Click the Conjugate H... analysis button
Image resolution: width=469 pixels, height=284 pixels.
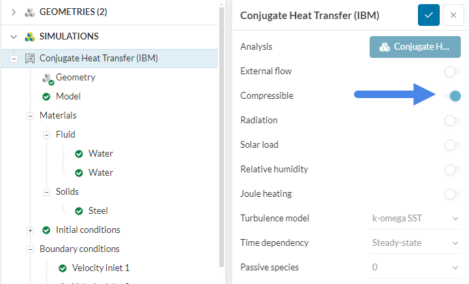415,47
